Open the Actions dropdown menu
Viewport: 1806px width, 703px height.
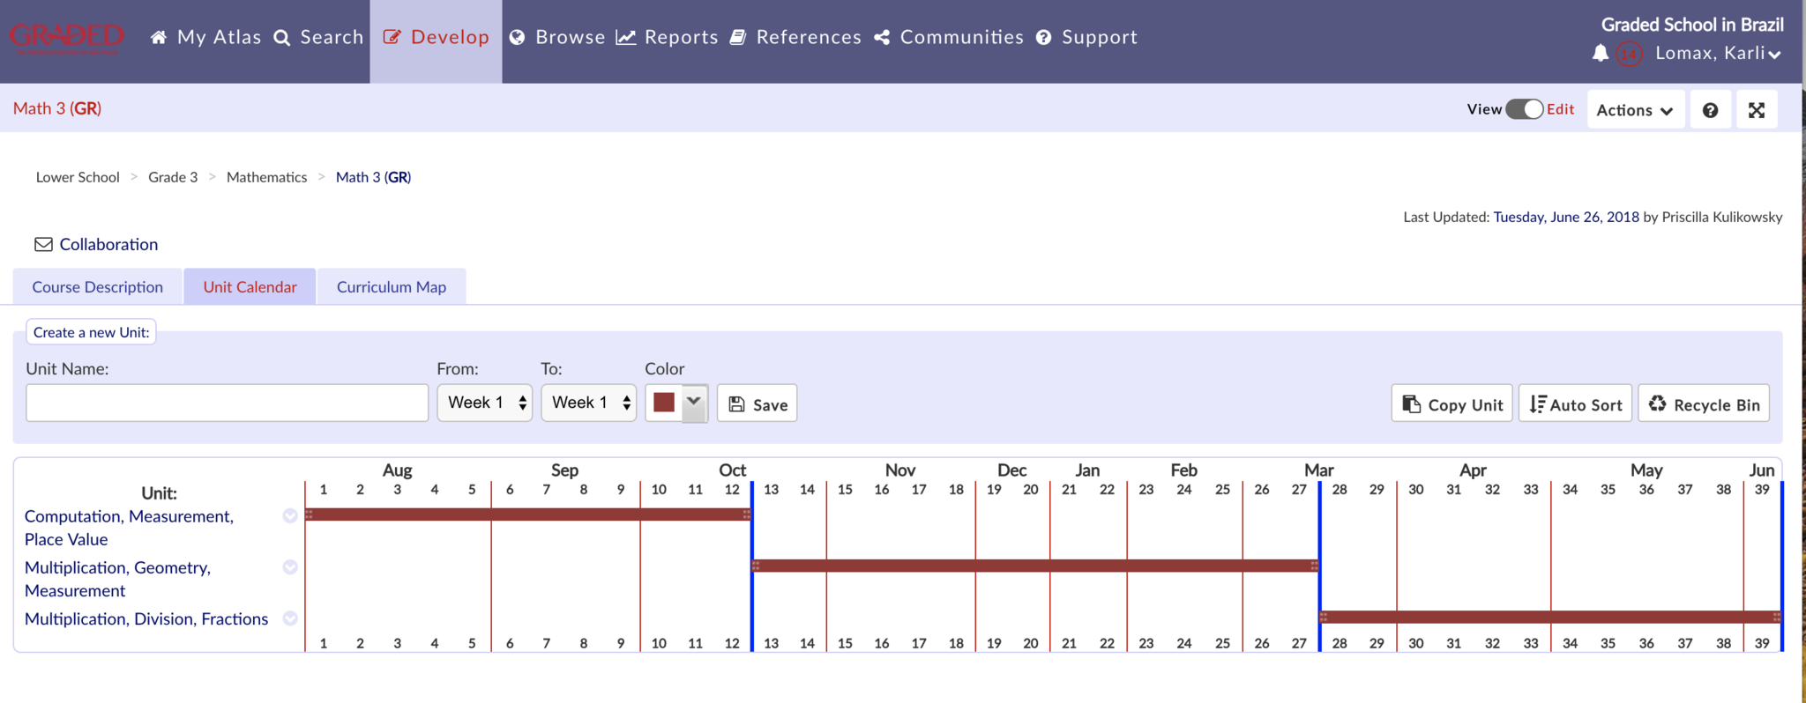click(x=1634, y=110)
